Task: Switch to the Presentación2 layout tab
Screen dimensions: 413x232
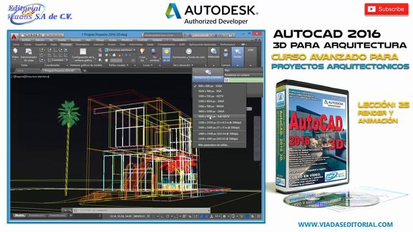Action: pos(57,215)
